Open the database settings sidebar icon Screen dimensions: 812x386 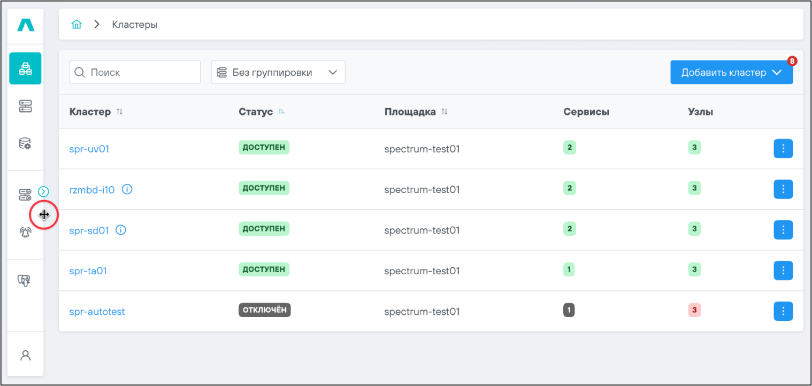25,143
